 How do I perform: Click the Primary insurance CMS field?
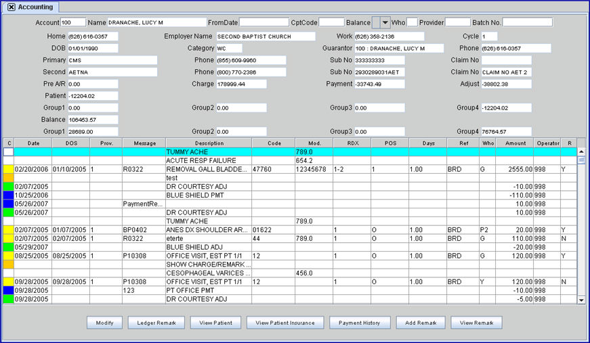(x=112, y=60)
